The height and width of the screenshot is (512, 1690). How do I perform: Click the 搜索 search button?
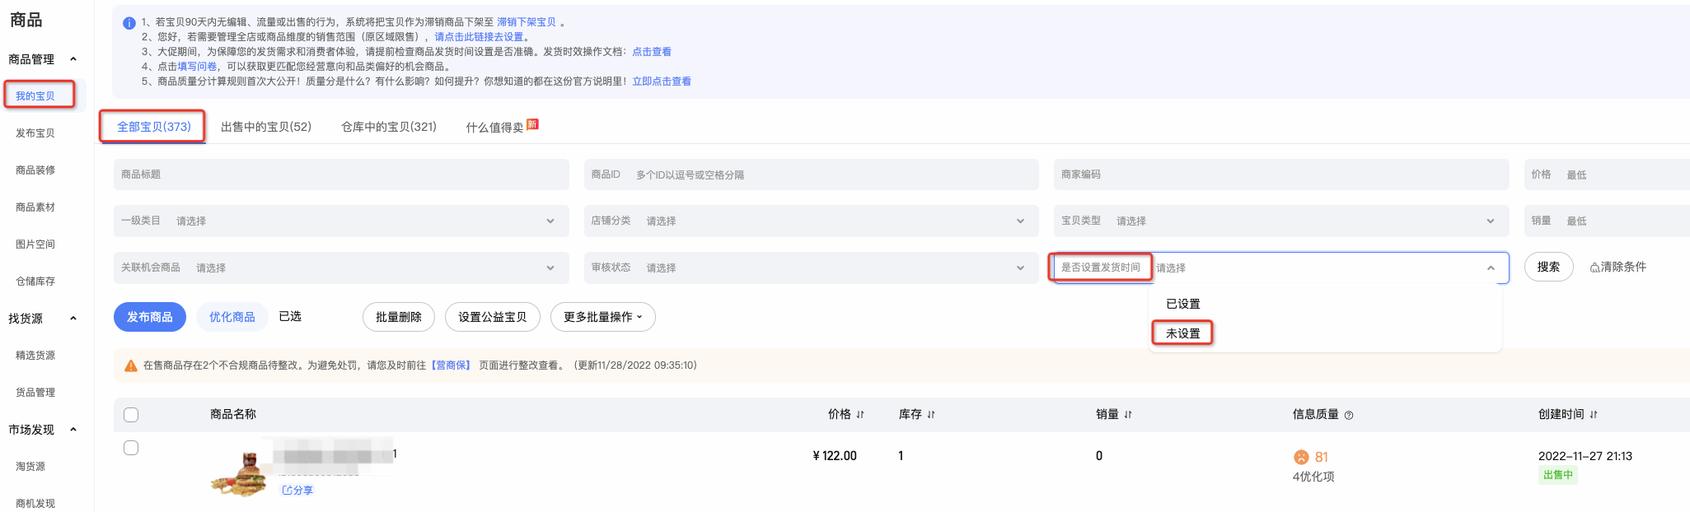pos(1549,268)
